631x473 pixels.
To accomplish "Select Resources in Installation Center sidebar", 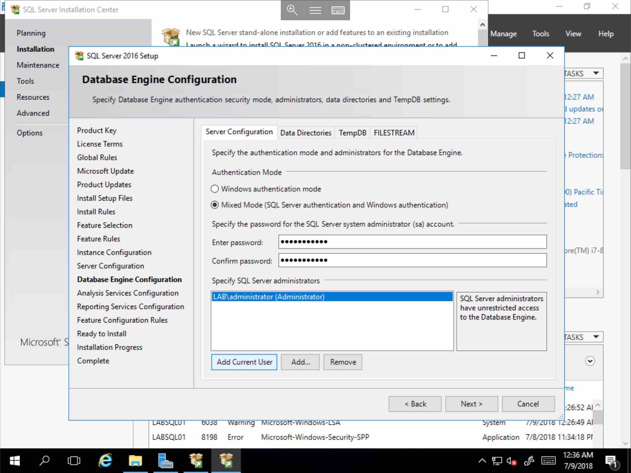I will click(x=33, y=97).
